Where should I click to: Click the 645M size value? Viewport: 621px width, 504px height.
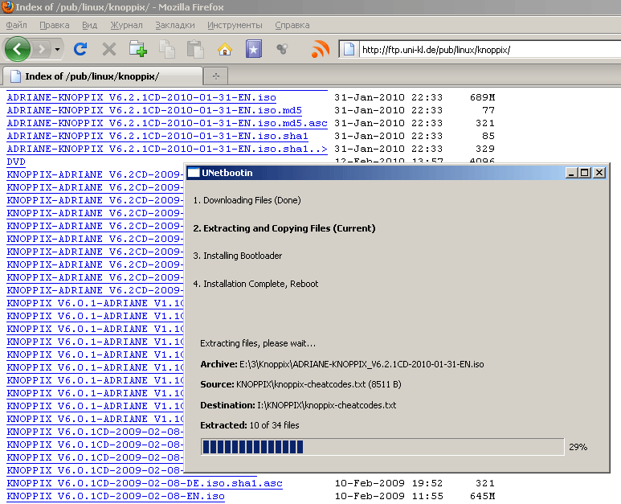[482, 496]
